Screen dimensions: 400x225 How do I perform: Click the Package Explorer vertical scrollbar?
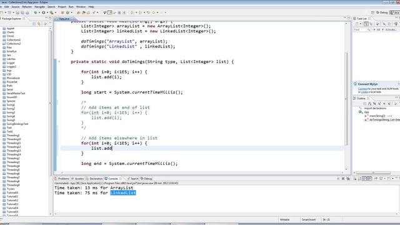click(50, 104)
